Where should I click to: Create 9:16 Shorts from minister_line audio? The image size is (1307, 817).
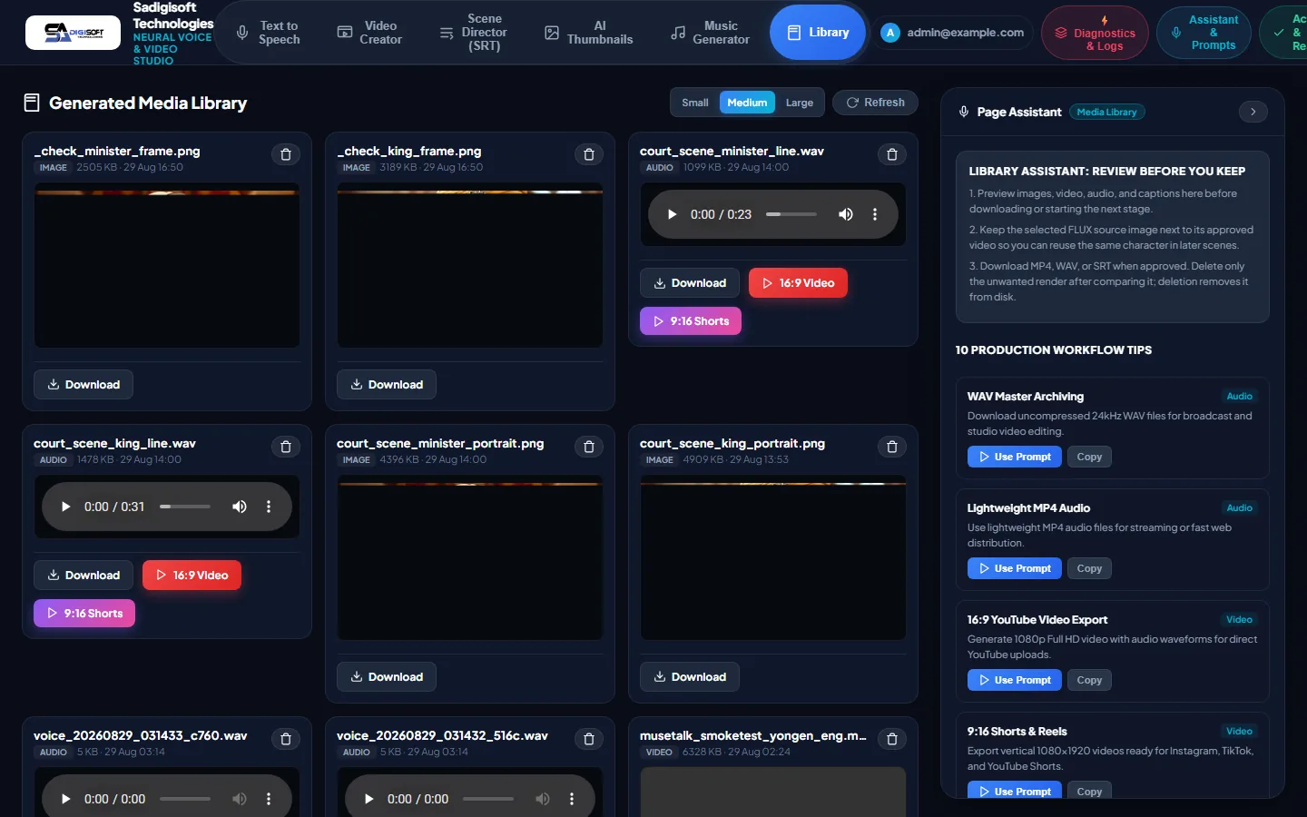coord(691,321)
